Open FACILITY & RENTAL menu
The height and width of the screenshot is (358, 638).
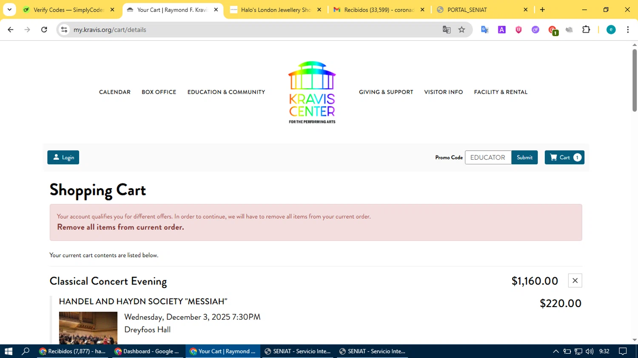pyautogui.click(x=501, y=92)
